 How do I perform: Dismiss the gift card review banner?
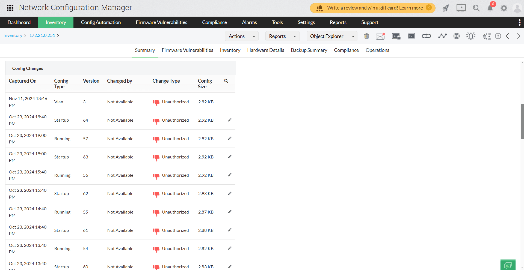(x=429, y=8)
